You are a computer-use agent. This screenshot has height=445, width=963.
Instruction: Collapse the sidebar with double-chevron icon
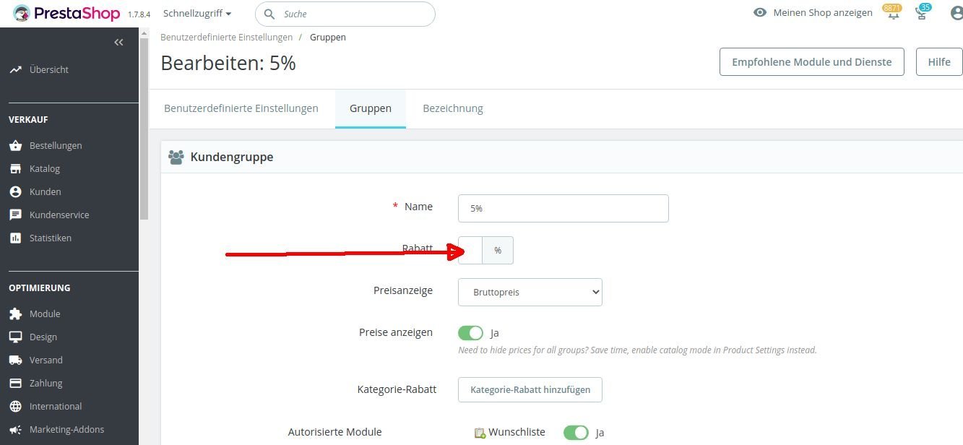[119, 43]
